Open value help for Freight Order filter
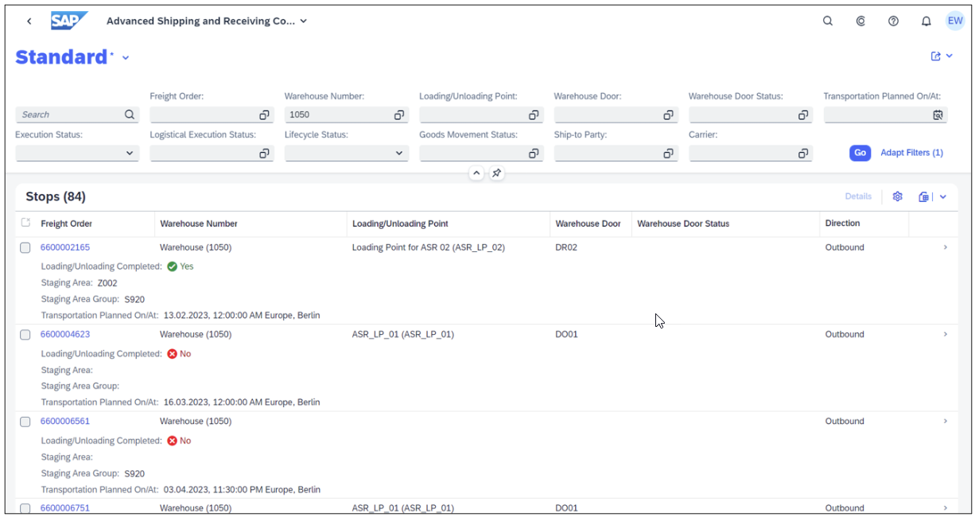This screenshot has height=517, width=975. pyautogui.click(x=264, y=115)
